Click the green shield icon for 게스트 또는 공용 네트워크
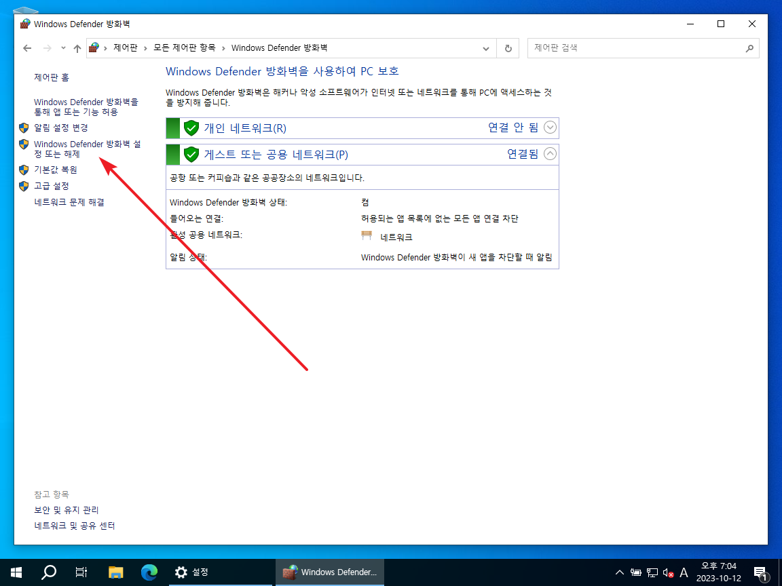782x586 pixels. coord(191,154)
